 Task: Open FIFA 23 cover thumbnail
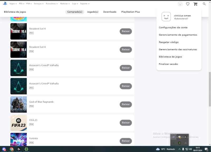[x=18, y=123]
